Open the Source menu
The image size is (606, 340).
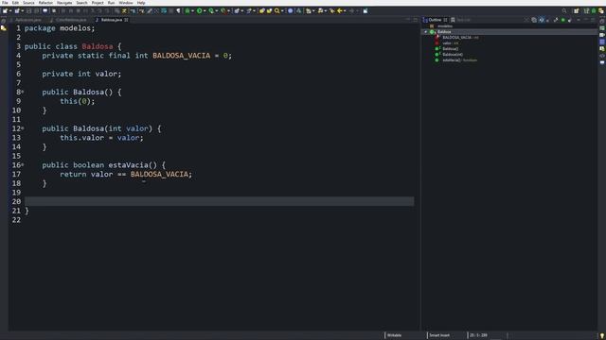point(28,3)
